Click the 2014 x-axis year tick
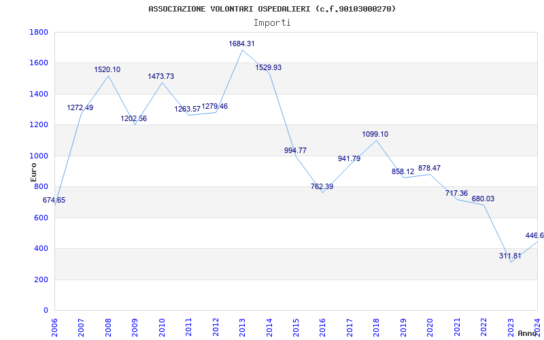Image resolution: width=544 pixels, height=340 pixels. coord(269,328)
